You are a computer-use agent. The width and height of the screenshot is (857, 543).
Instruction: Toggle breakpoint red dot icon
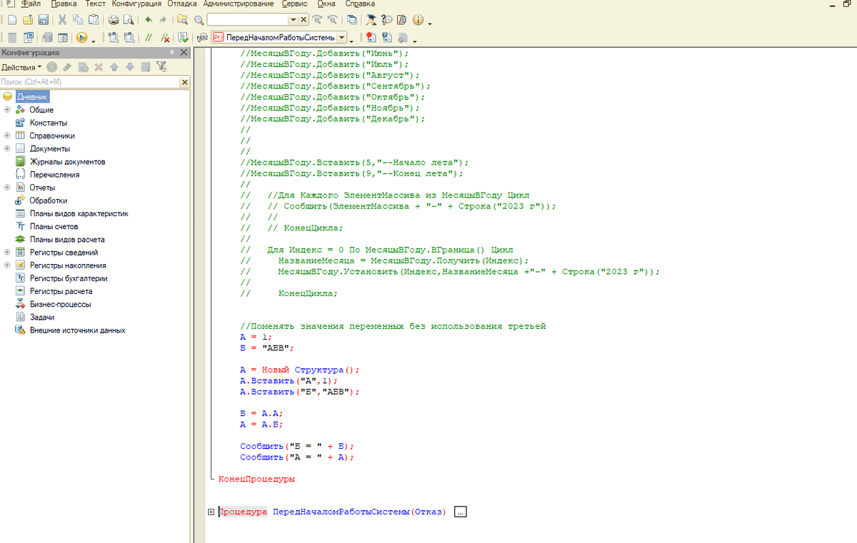(x=371, y=38)
